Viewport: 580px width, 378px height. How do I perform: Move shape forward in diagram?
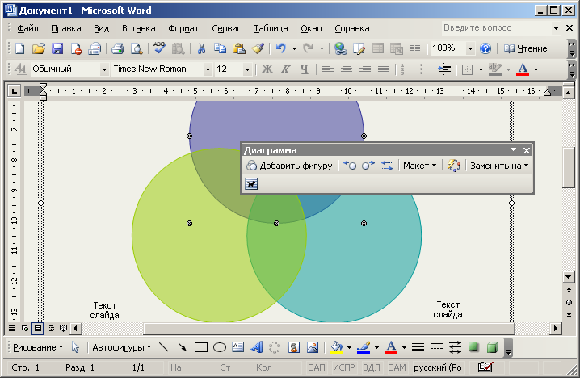(368, 166)
